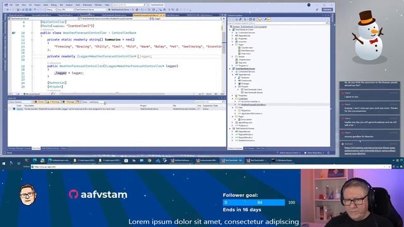Screen dimensions: 404x227
Task: Switch to the Error List bottom tab
Action: (36, 149)
